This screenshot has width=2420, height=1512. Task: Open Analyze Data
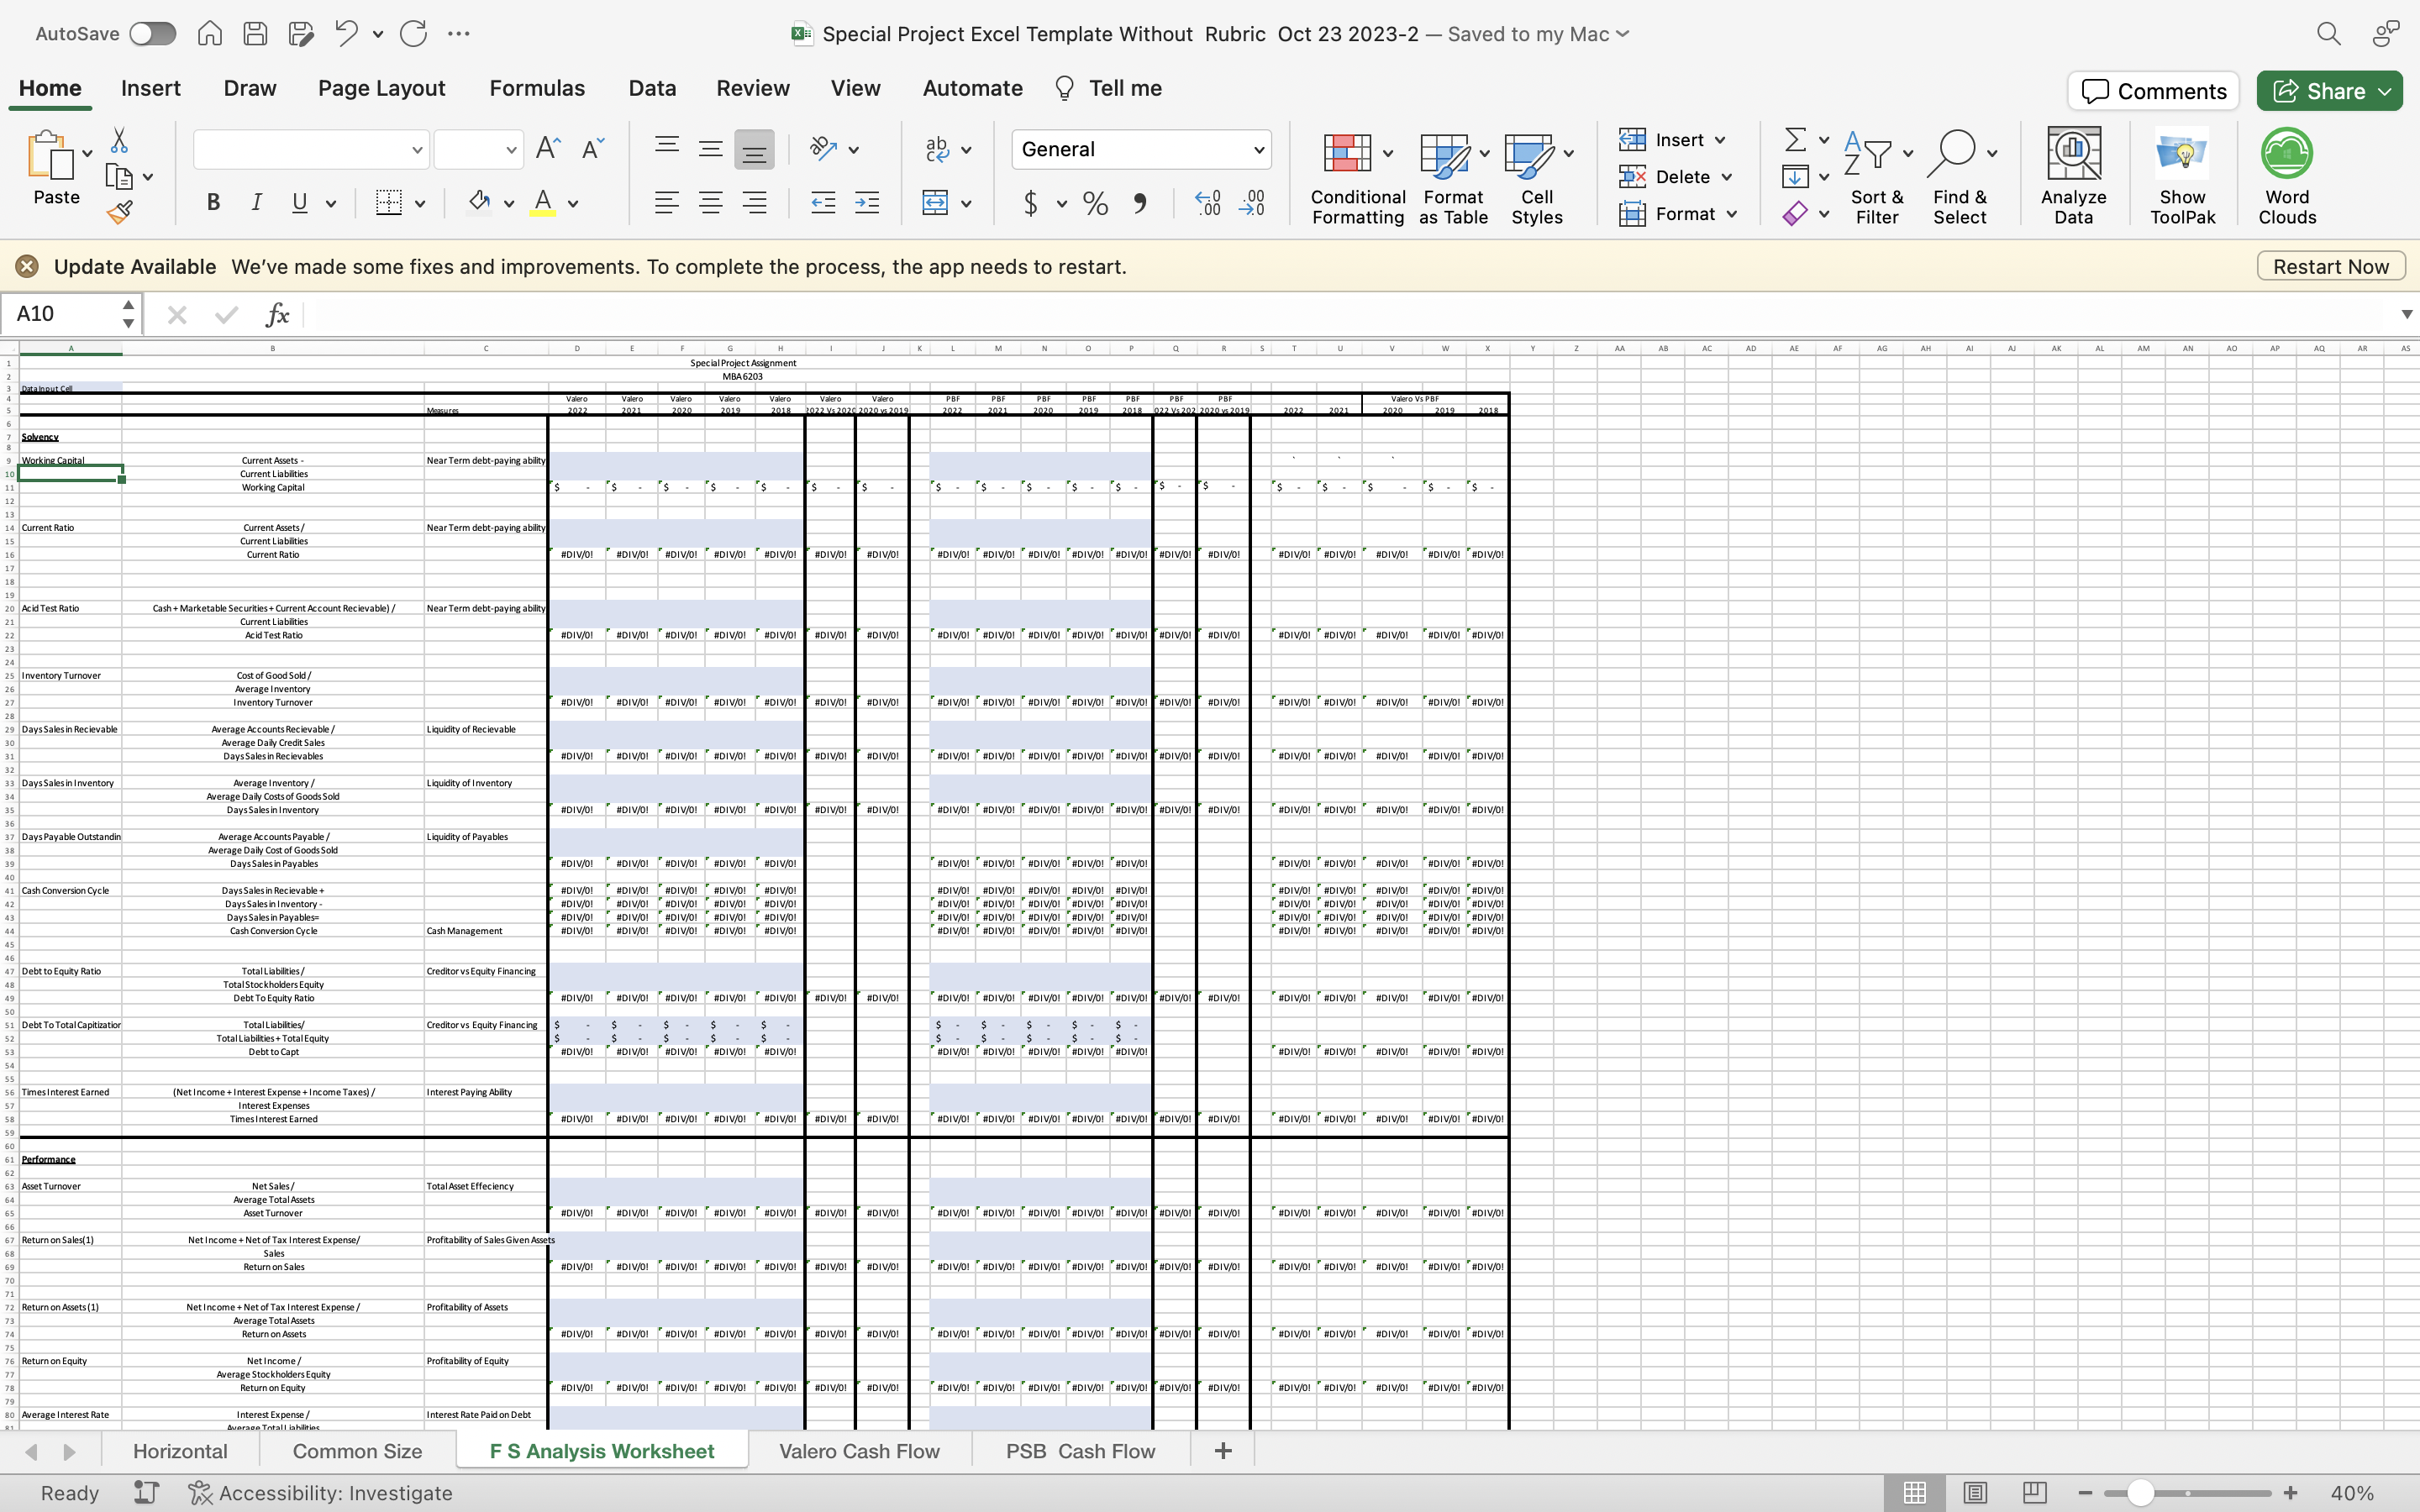[x=2074, y=176]
